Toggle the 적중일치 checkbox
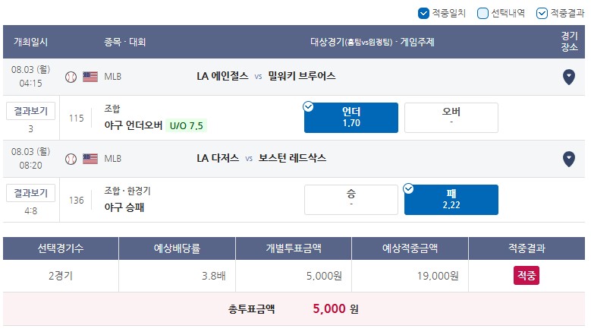The width and height of the screenshot is (591, 332). (423, 14)
